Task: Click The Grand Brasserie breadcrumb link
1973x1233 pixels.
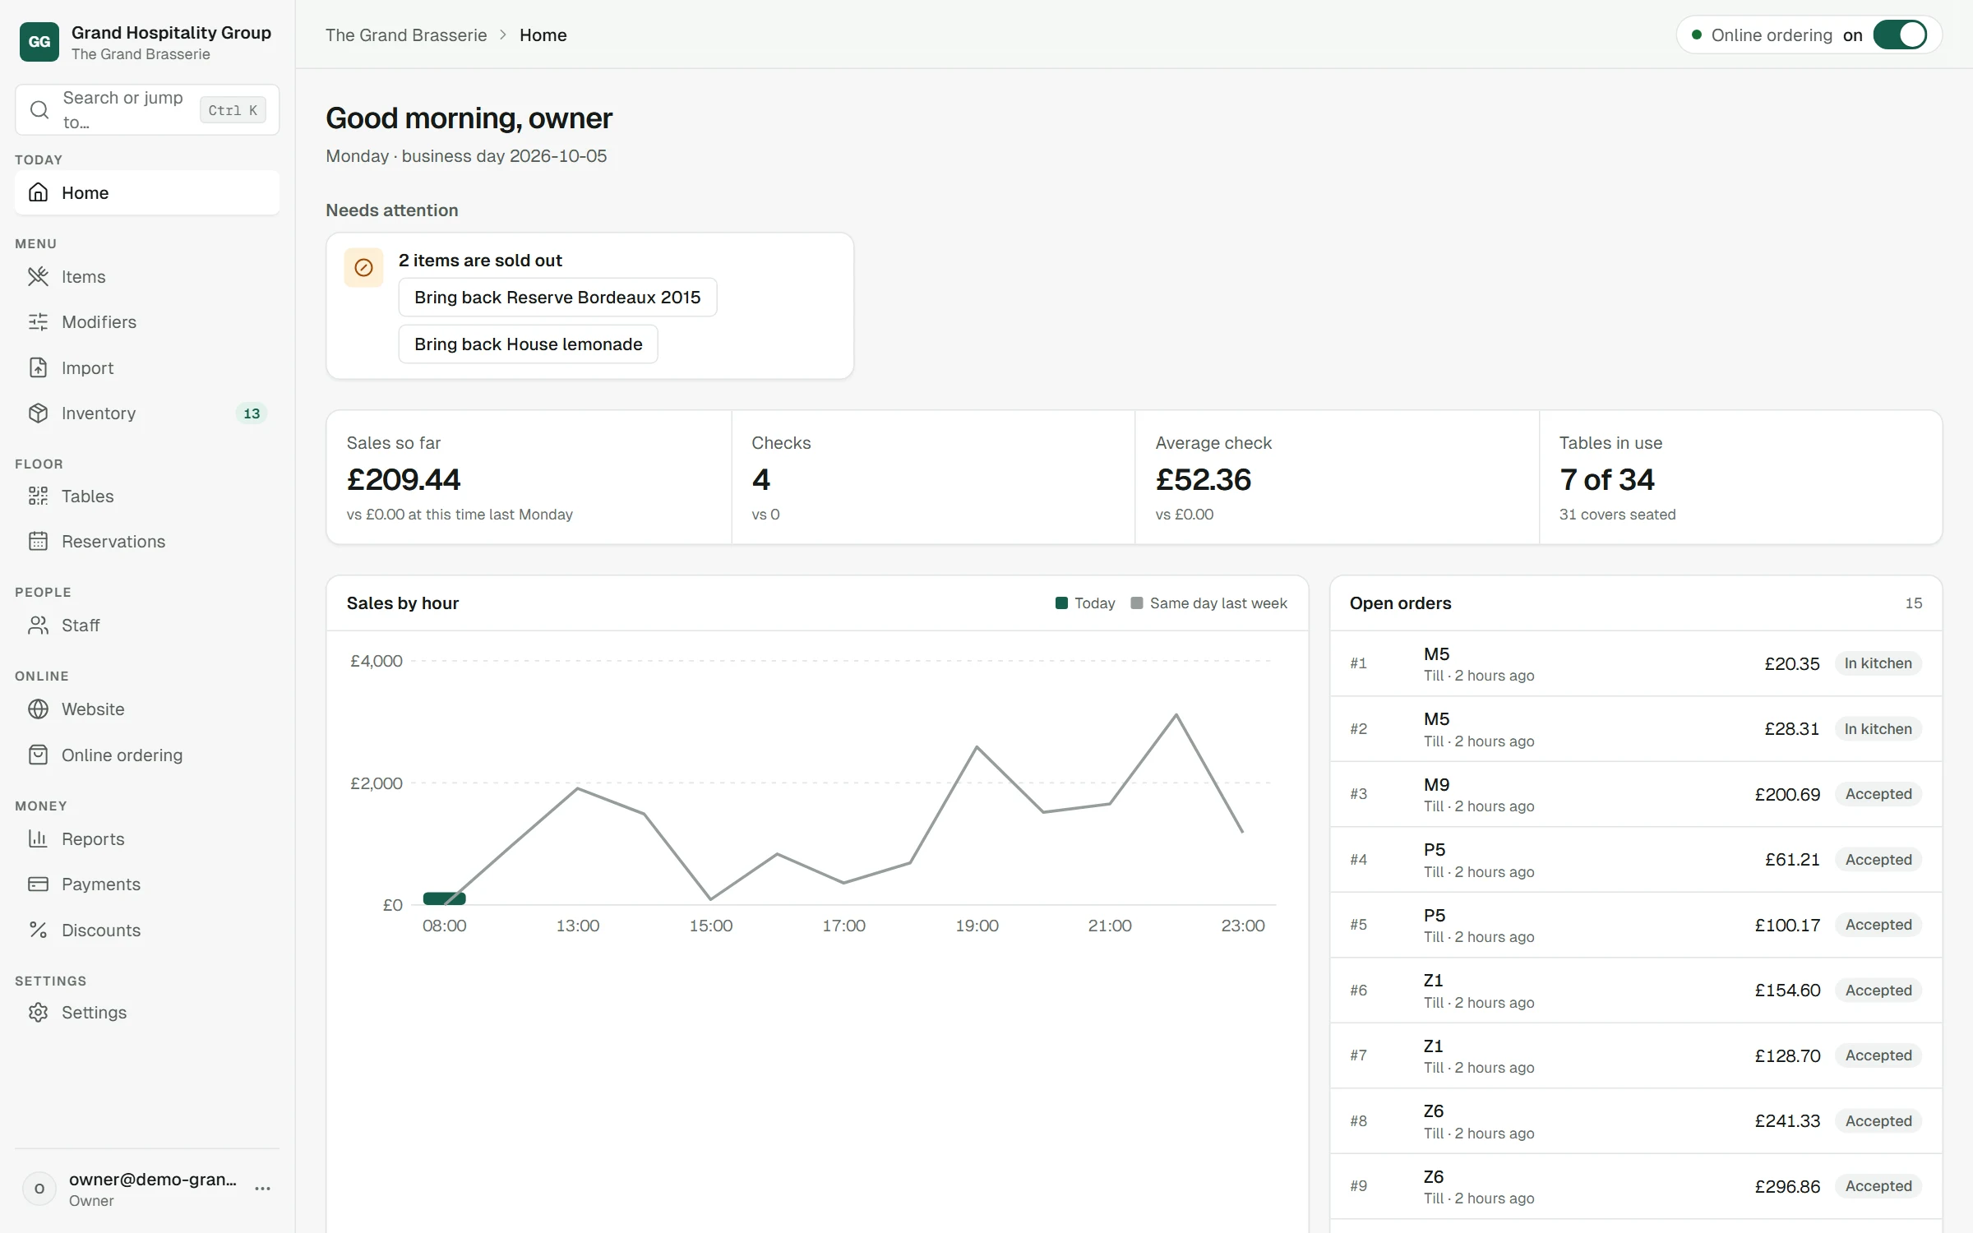Action: [406, 35]
